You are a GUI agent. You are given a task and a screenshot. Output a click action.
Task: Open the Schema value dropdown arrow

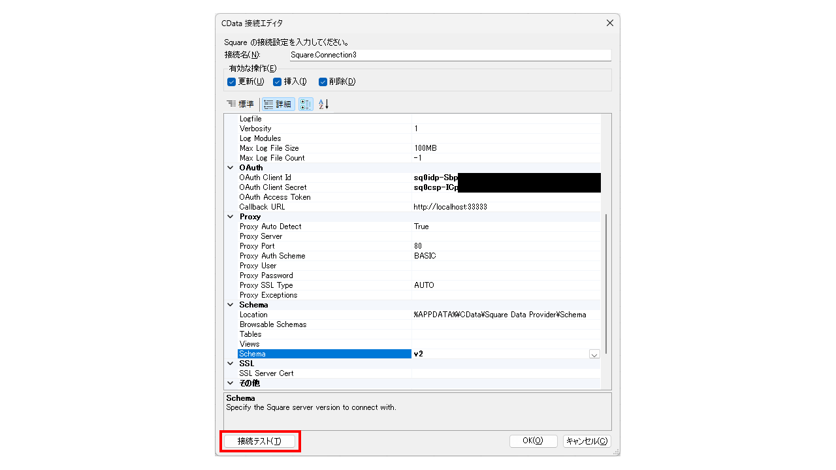click(594, 354)
